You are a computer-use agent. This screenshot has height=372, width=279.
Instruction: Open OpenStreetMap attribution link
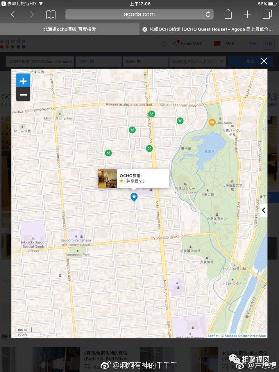coord(253,336)
